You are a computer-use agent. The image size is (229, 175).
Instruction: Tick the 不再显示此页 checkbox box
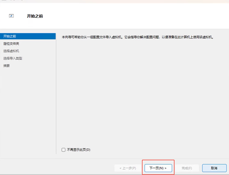63,150
